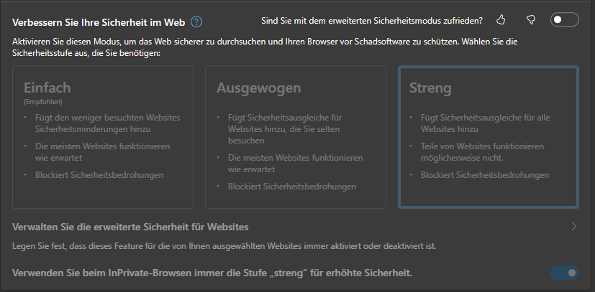This screenshot has width=595, height=292.
Task: Click the '(Empfohlen)' label under Einfach
Action: pos(43,102)
